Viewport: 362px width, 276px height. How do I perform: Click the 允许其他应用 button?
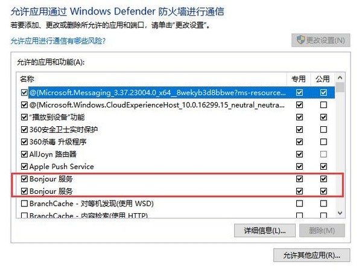coord(311,255)
